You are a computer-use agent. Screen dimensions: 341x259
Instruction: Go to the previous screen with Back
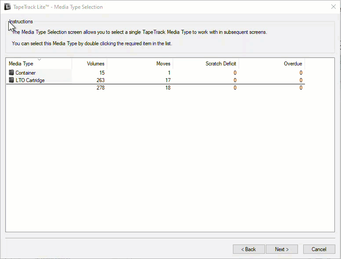[x=249, y=249]
